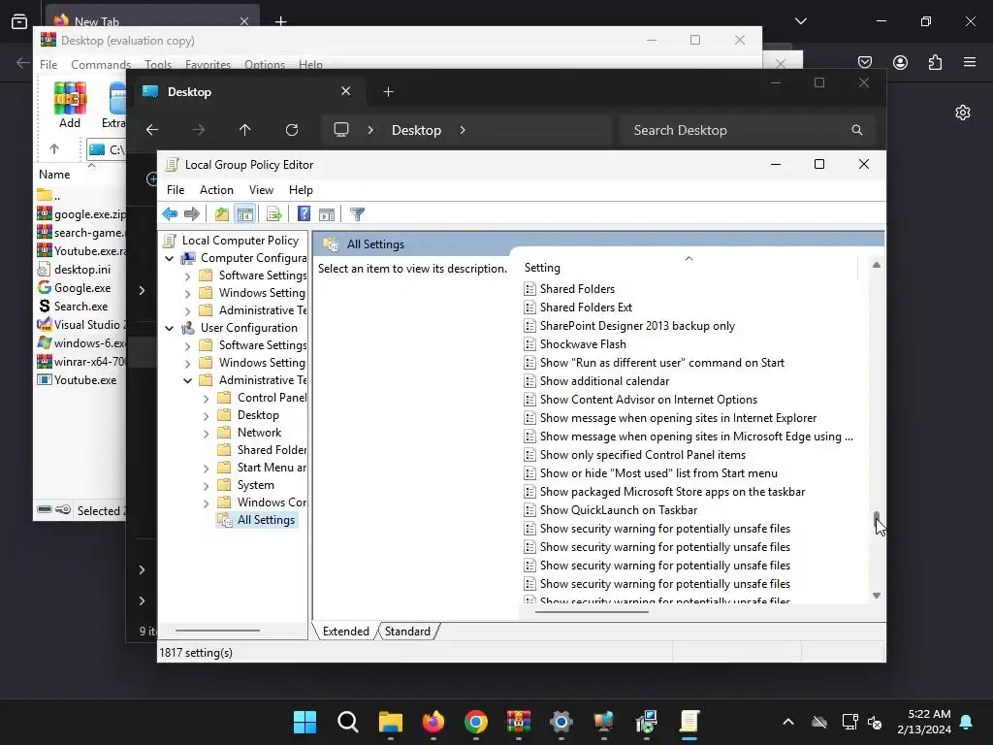The image size is (993, 745).
Task: Select Local Computer Policy root node
Action: [x=240, y=241]
